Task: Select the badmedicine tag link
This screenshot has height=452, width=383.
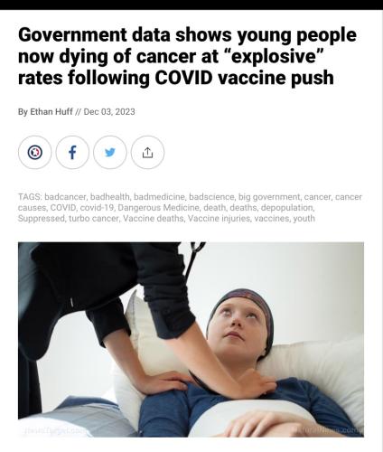Action: tap(159, 197)
